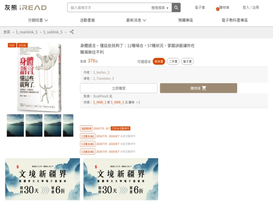This screenshot has height=204, width=273.
Task: Select the 二手書 version option
Action: coord(173,61)
